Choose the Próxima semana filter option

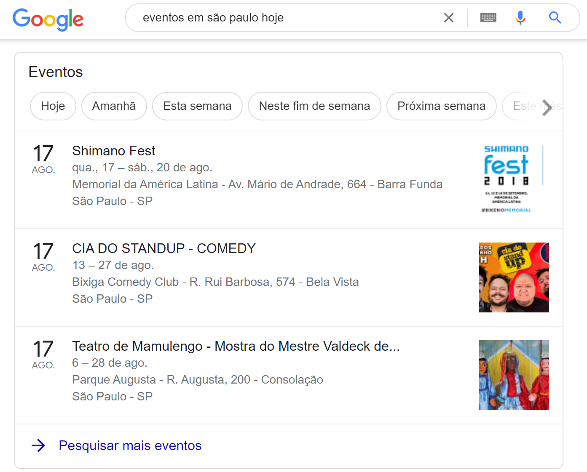(x=441, y=106)
